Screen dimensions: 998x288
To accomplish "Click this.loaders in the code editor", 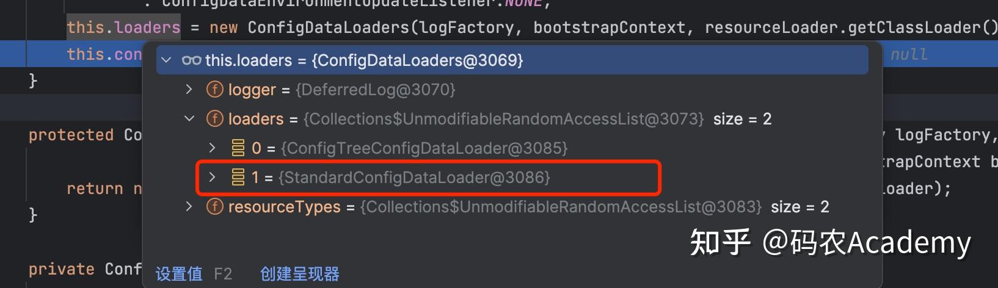I will (123, 27).
